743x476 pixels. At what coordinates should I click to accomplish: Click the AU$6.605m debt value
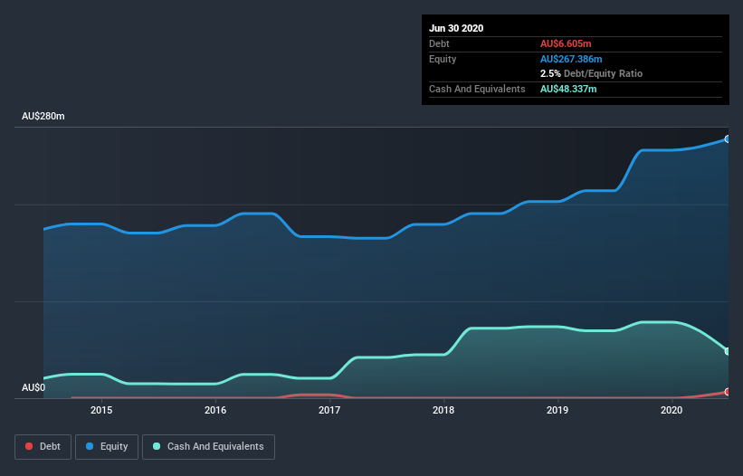pyautogui.click(x=566, y=43)
